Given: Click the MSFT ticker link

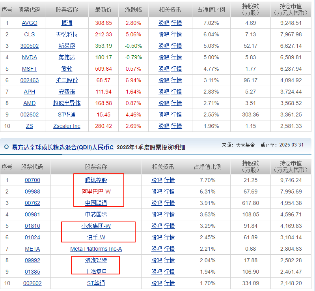Looking at the screenshot, I should pyautogui.click(x=29, y=69).
